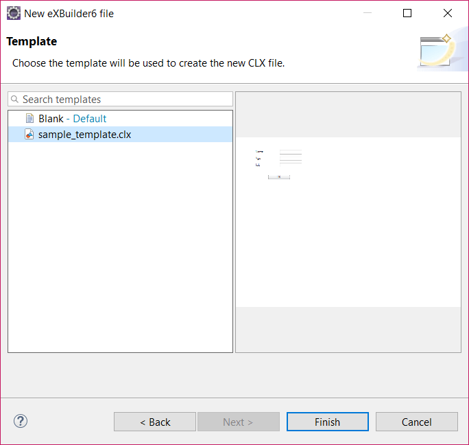Click the Template page heading
469x445 pixels.
coord(32,42)
